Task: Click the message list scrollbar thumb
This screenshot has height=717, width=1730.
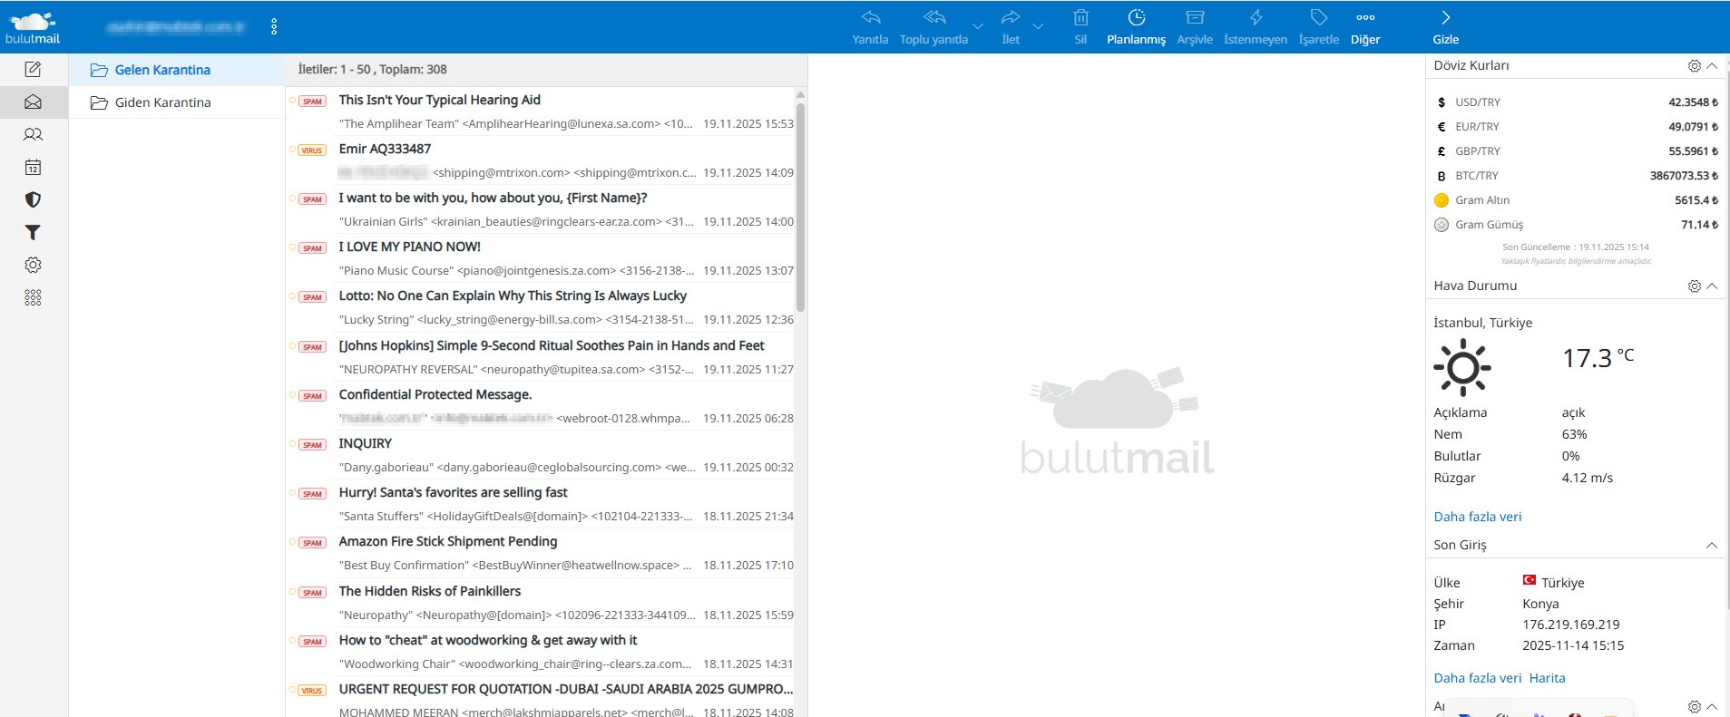Action: (x=800, y=207)
